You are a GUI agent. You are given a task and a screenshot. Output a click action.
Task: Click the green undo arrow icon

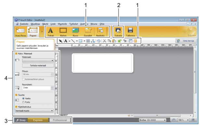coord(119,41)
